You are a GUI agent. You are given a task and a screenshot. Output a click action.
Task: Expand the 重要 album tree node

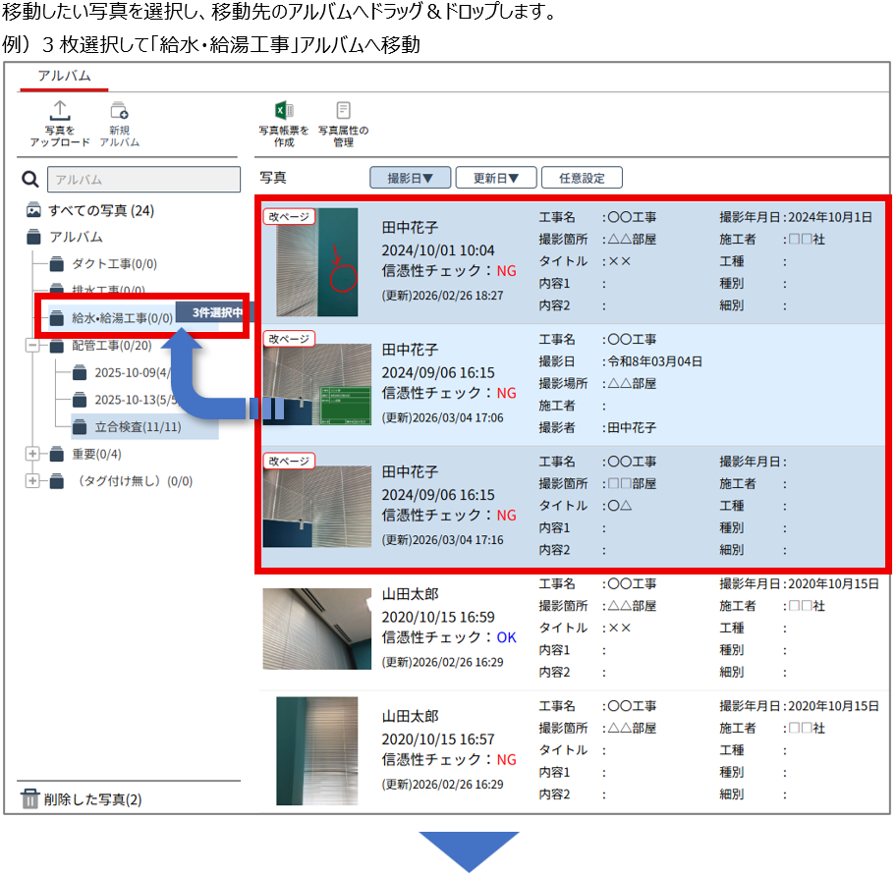coord(33,454)
